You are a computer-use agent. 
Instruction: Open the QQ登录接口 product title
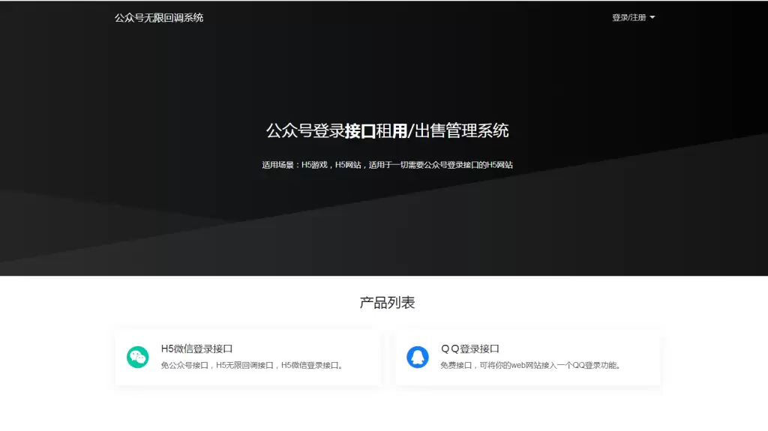[470, 349]
